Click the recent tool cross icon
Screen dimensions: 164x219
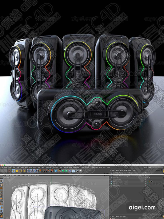[x=24, y=171]
